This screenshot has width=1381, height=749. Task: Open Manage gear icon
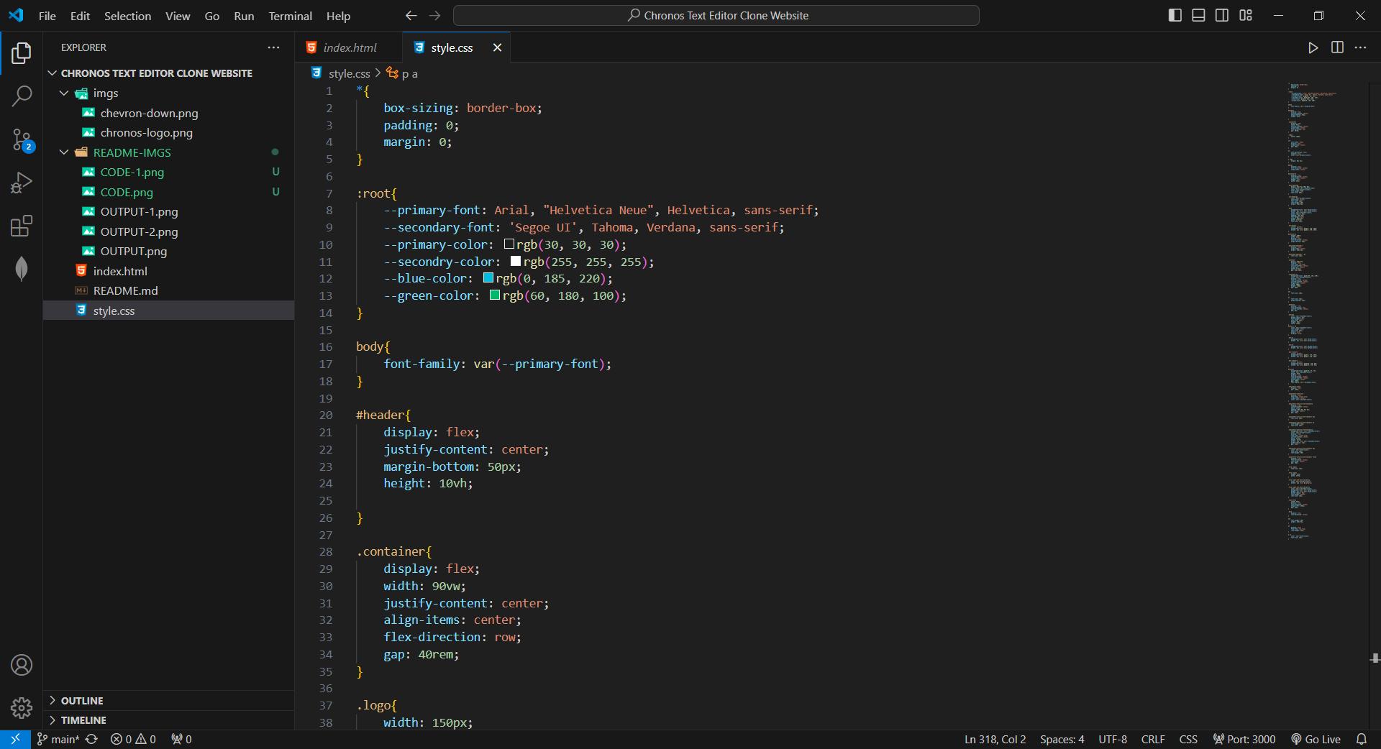click(x=22, y=708)
